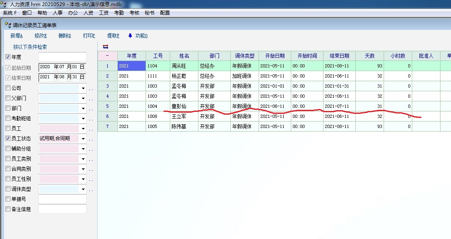This screenshot has height=239, width=451.
Task: Click the 打印 button
Action: click(x=89, y=36)
